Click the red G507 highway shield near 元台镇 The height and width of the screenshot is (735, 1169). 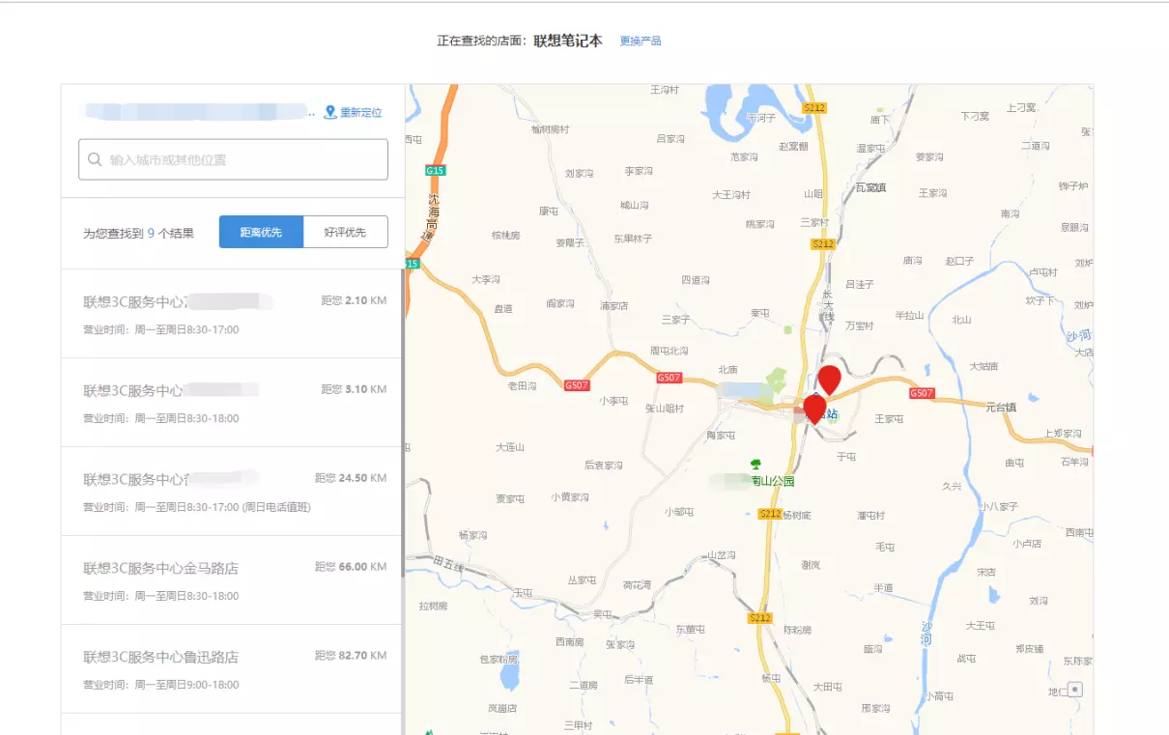tap(922, 393)
